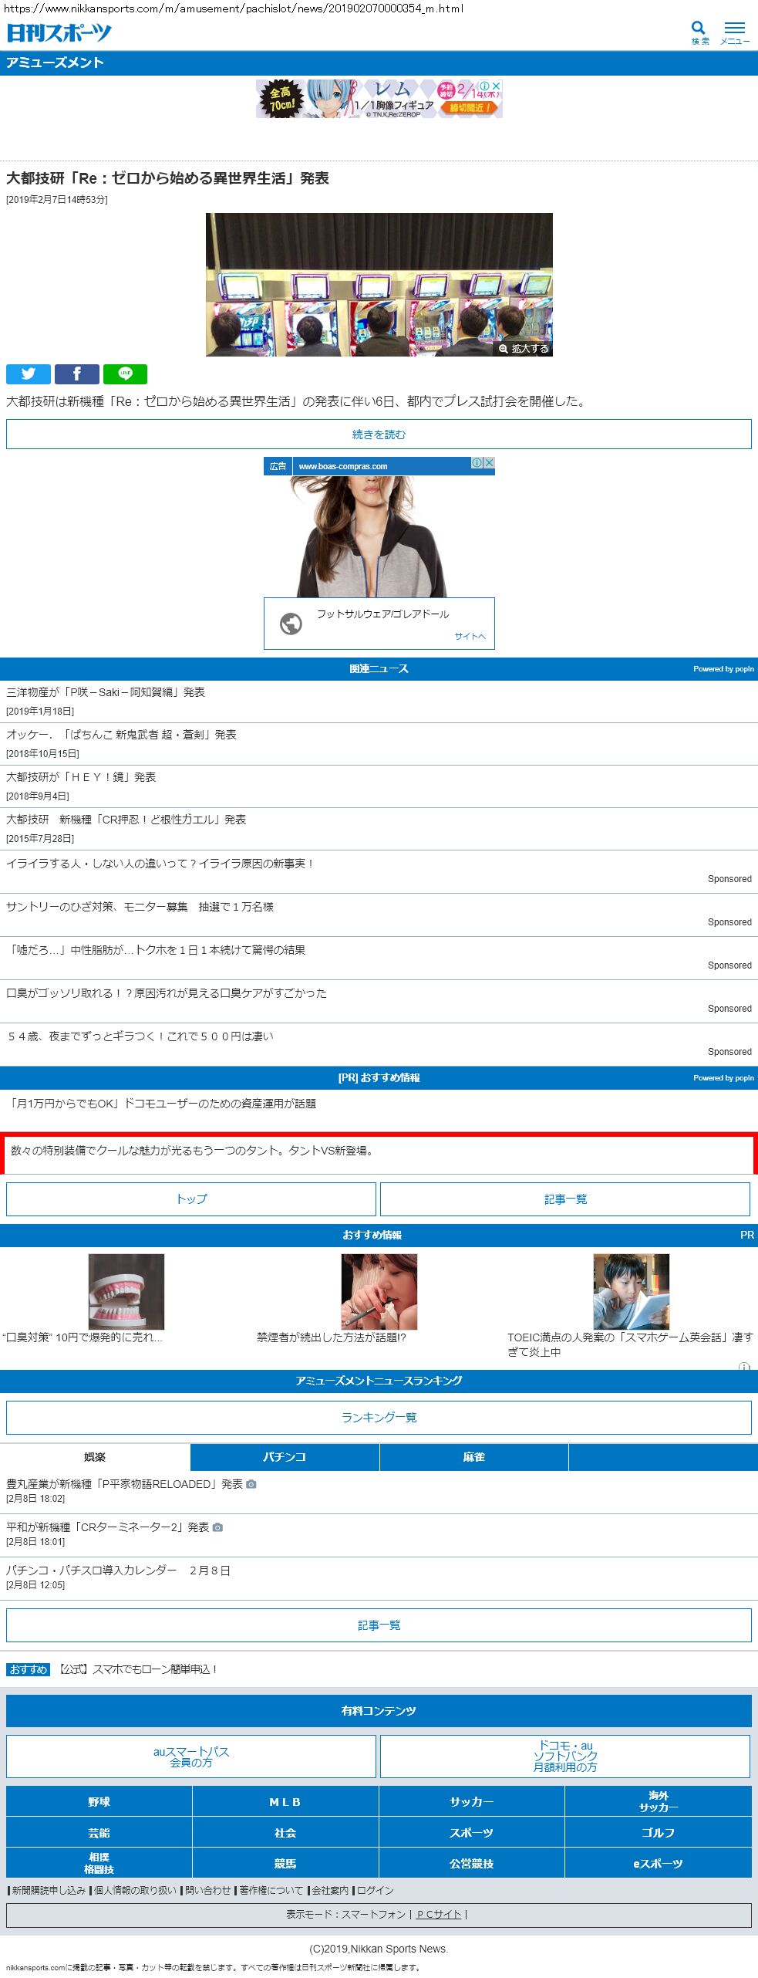Click the Nikkan Sports logo
Viewport: 758px width, 1978px height.
point(59,32)
